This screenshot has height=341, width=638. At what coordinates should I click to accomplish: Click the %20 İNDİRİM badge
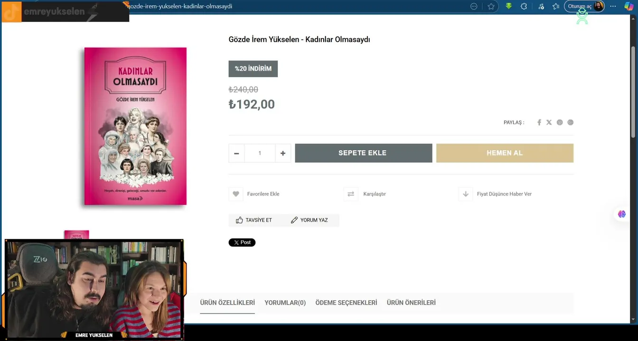(253, 69)
